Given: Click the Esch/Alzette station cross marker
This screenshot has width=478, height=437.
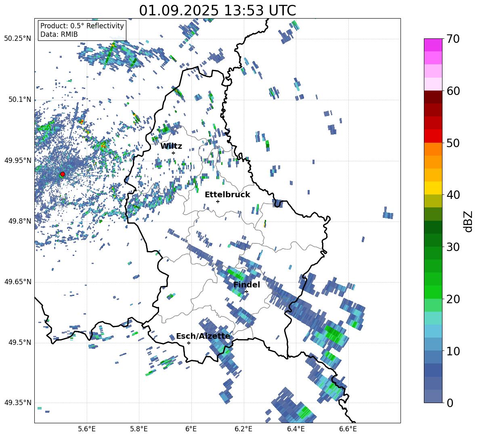Looking at the screenshot, I should [189, 343].
